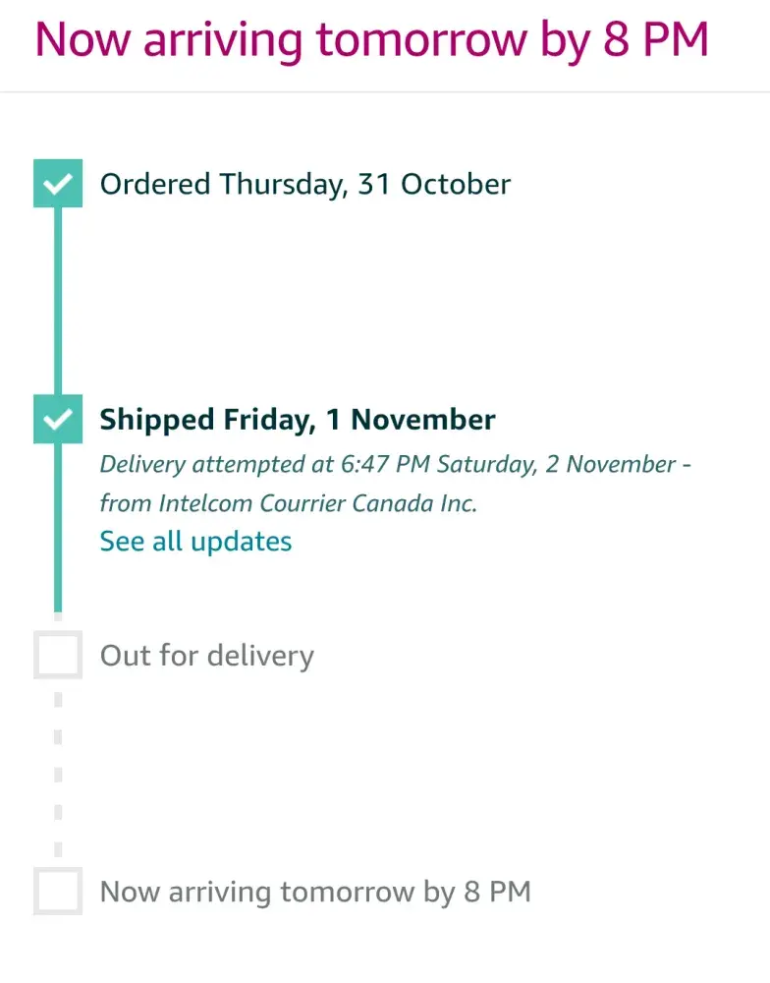Select the Out for delivery step label
This screenshot has height=983, width=770.
point(207,656)
